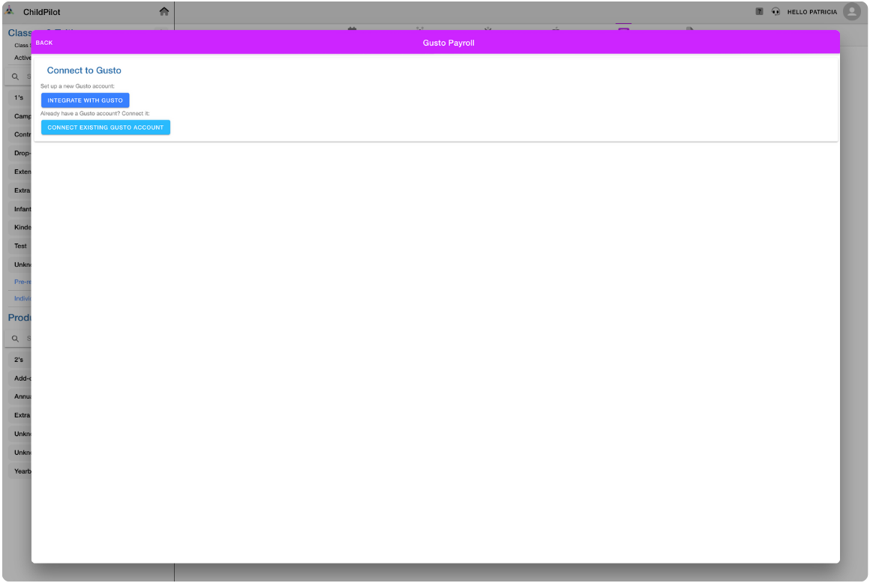870x583 pixels.
Task: Click the Hello Patricia greeting
Action: point(811,12)
